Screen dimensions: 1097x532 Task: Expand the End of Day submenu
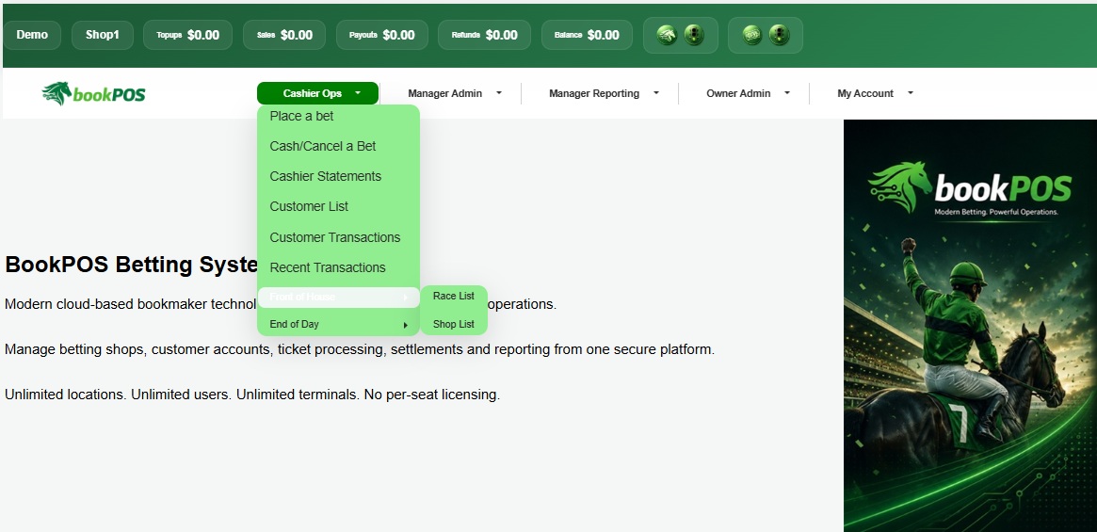click(339, 324)
